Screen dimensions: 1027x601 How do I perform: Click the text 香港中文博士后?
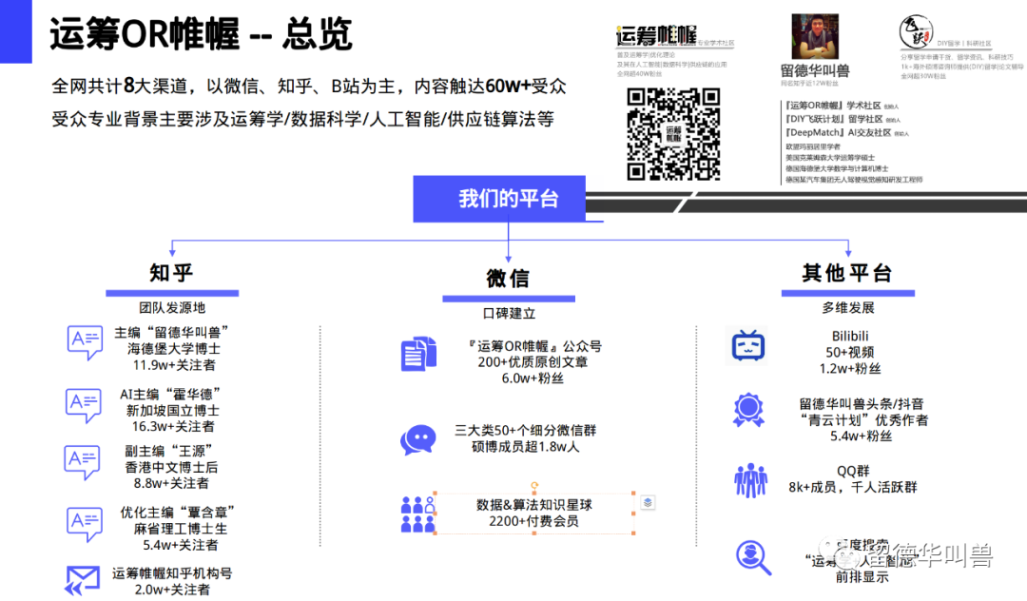(x=171, y=468)
